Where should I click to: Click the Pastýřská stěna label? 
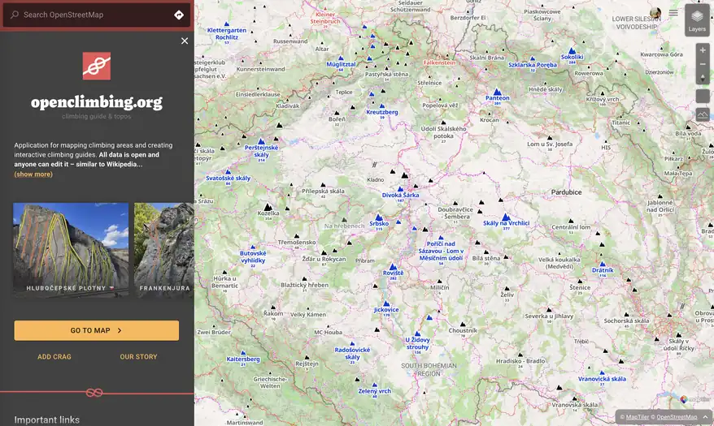[x=386, y=74]
